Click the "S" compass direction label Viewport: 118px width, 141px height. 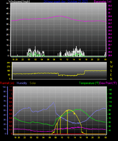pyautogui.click(x=111, y=71)
